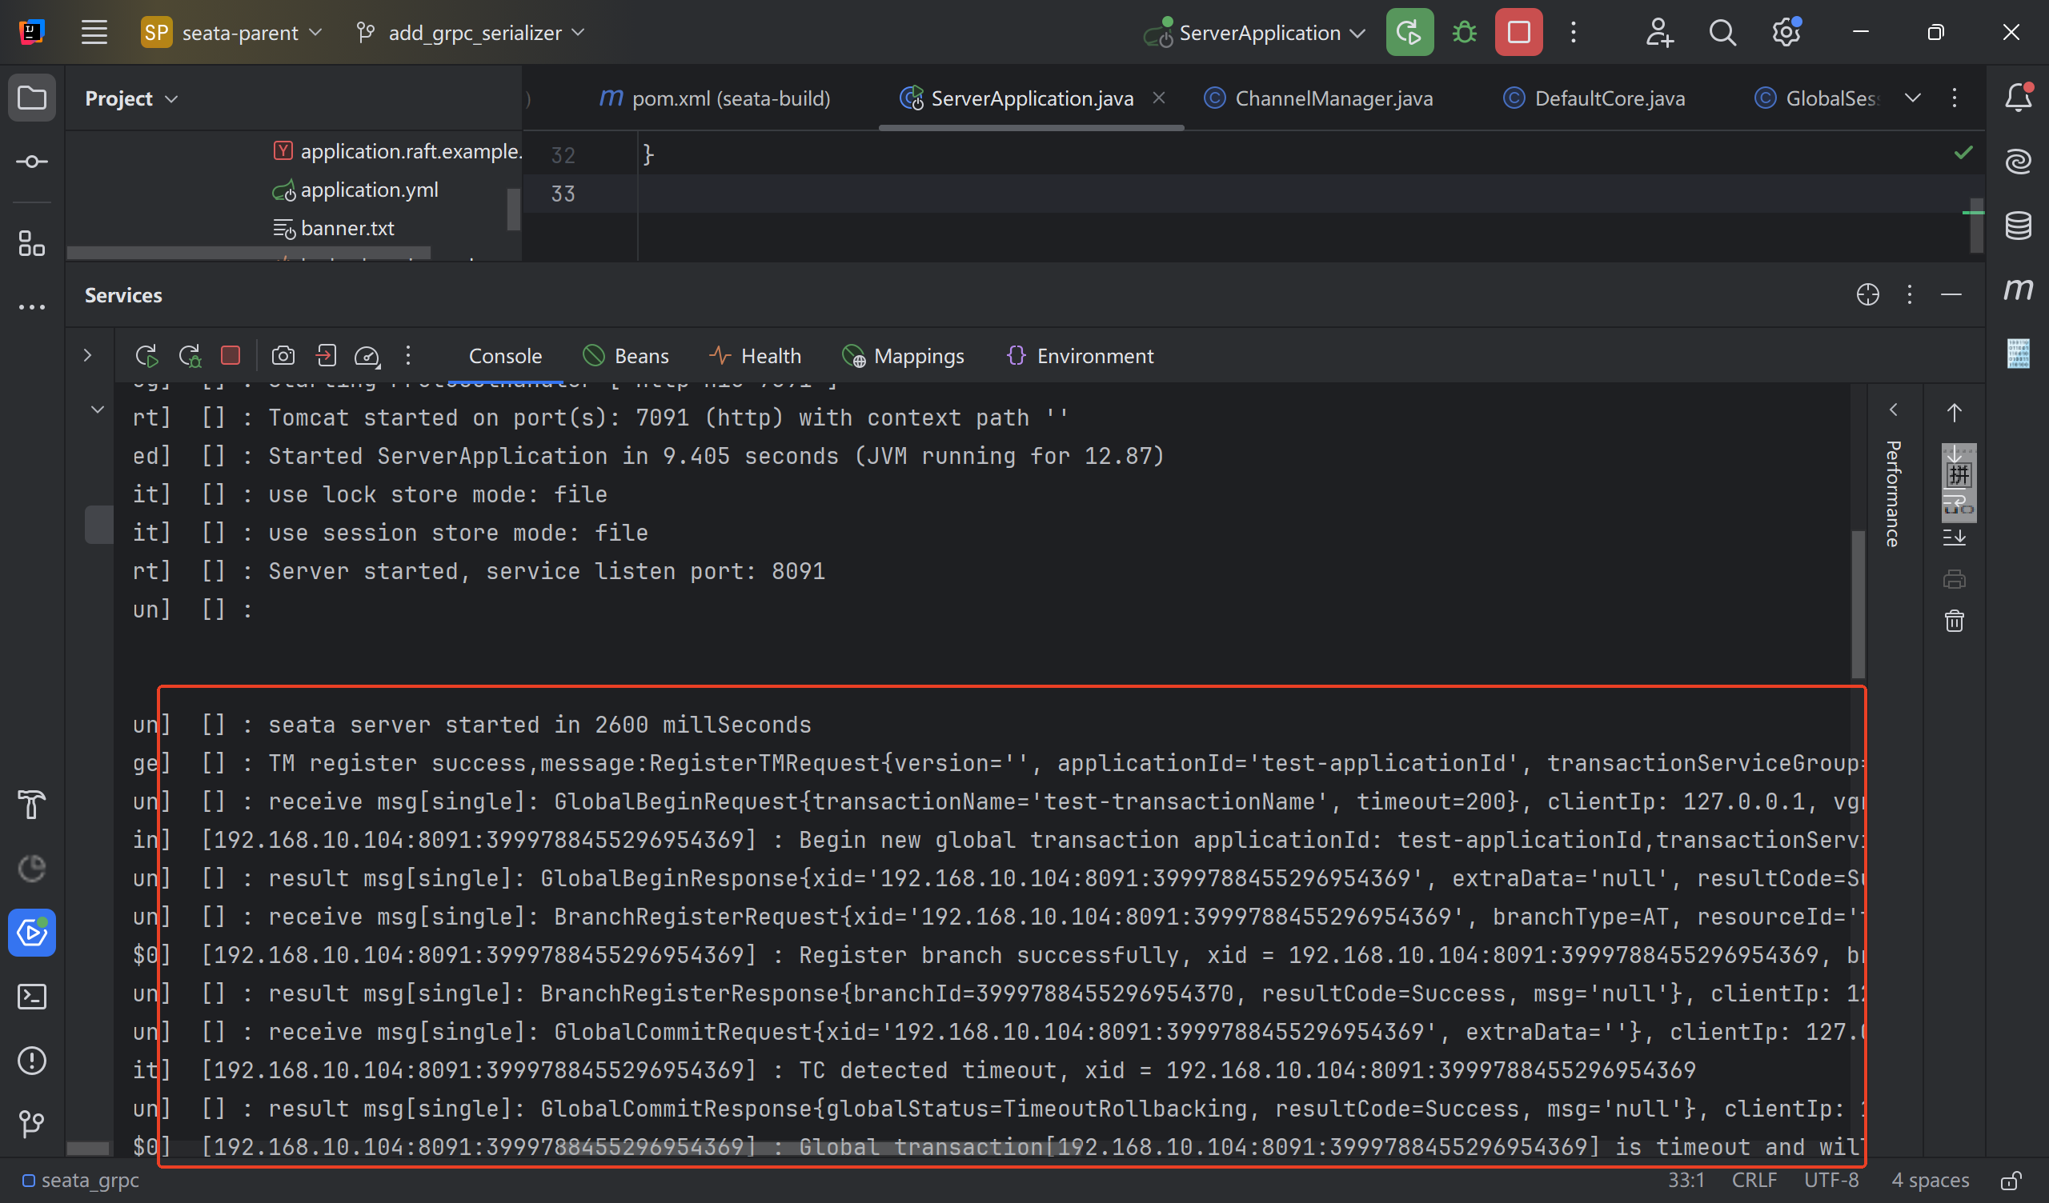
Task: Toggle scroll to end of console
Action: tap(1954, 538)
